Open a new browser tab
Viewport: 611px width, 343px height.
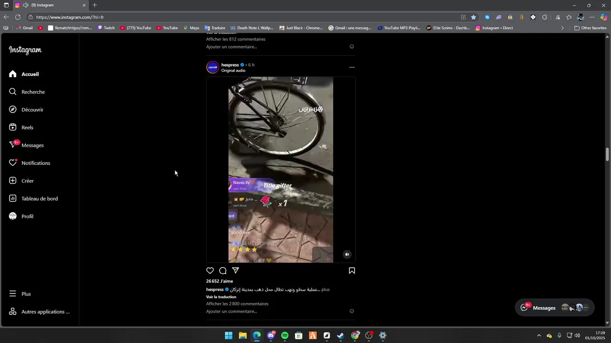[x=95, y=5]
